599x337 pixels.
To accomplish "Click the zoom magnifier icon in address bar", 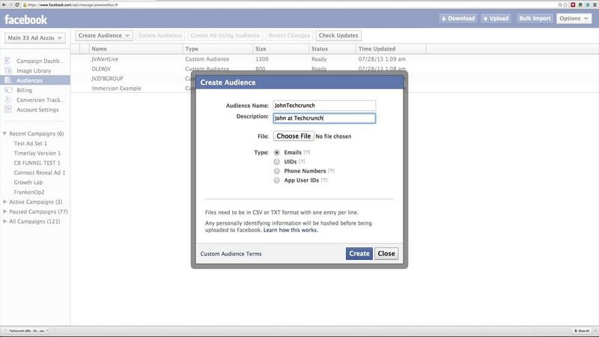I will (560, 4).
